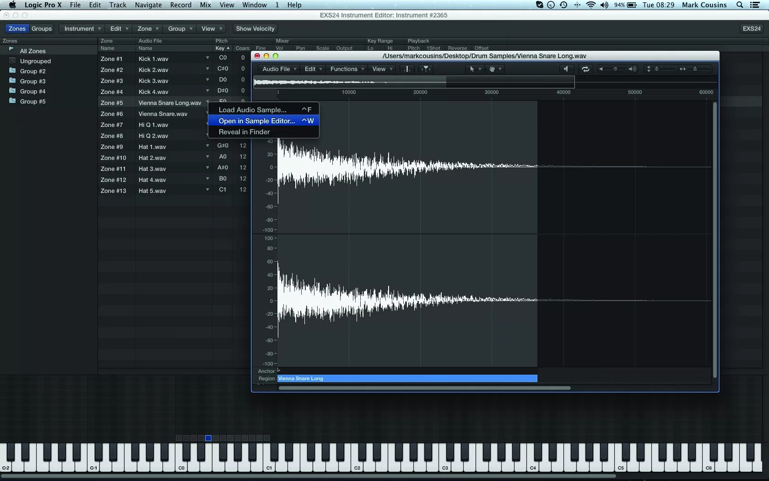Open the Instrument dropdown menu
Viewport: 769px width, 481px height.
82,28
